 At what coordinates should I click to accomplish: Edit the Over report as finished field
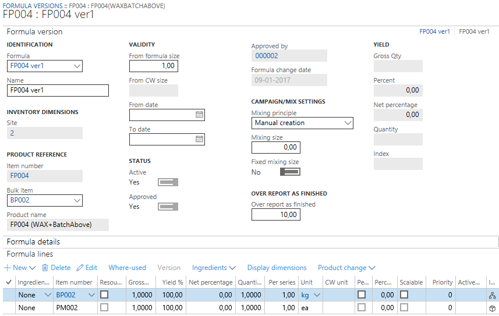[275, 215]
